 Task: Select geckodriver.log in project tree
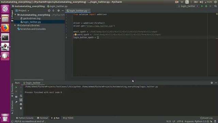(32, 18)
